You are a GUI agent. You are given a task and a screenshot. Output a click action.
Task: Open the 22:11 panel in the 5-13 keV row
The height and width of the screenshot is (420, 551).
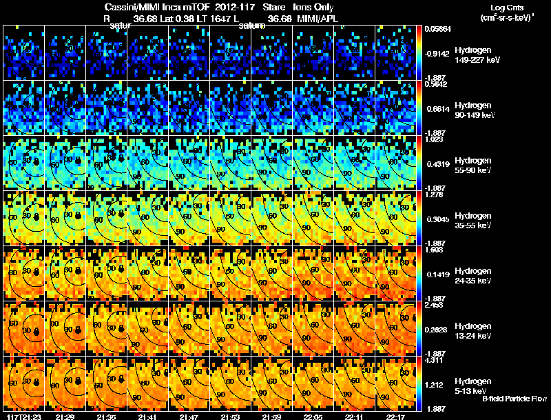pos(355,384)
